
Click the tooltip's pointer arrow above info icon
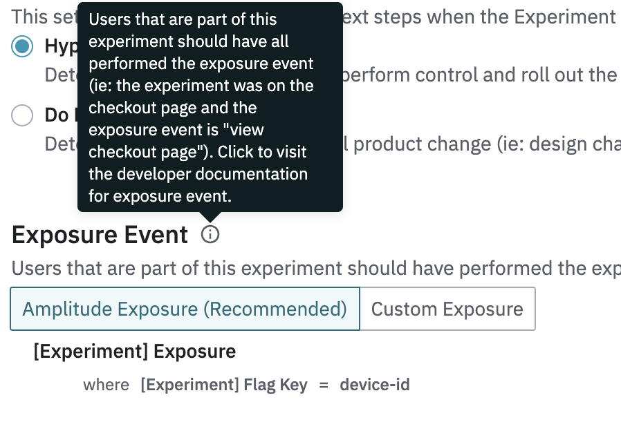210,217
